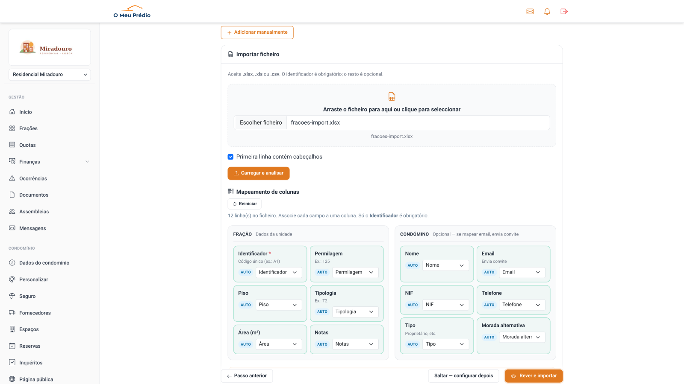Viewport: 684px width, 384px height.
Task: Click Adicionar manualmente button
Action: [x=257, y=32]
